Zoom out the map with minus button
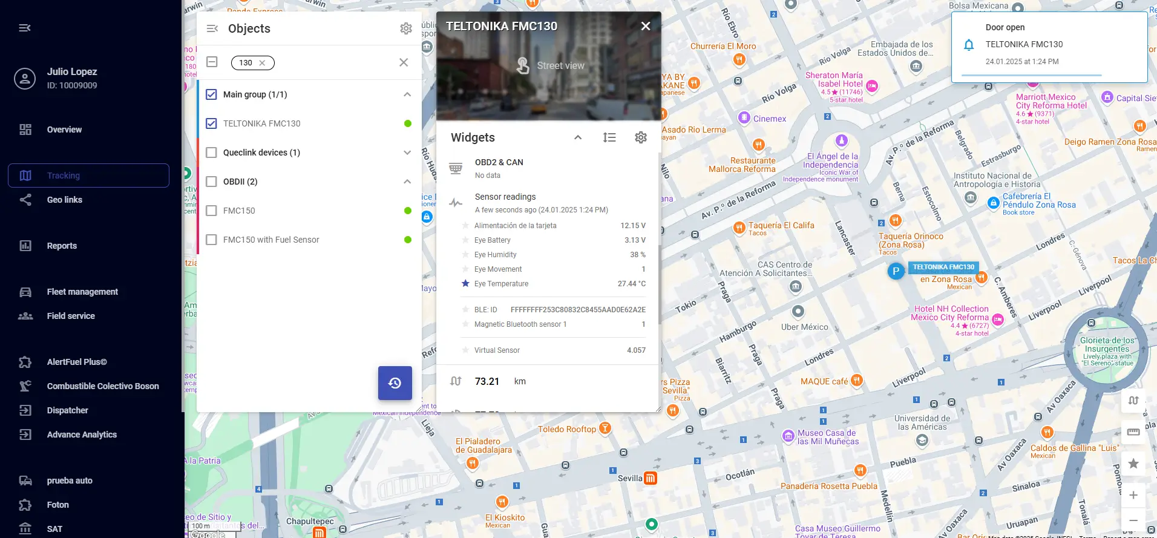Screen dimensions: 1157x538 tap(1133, 520)
